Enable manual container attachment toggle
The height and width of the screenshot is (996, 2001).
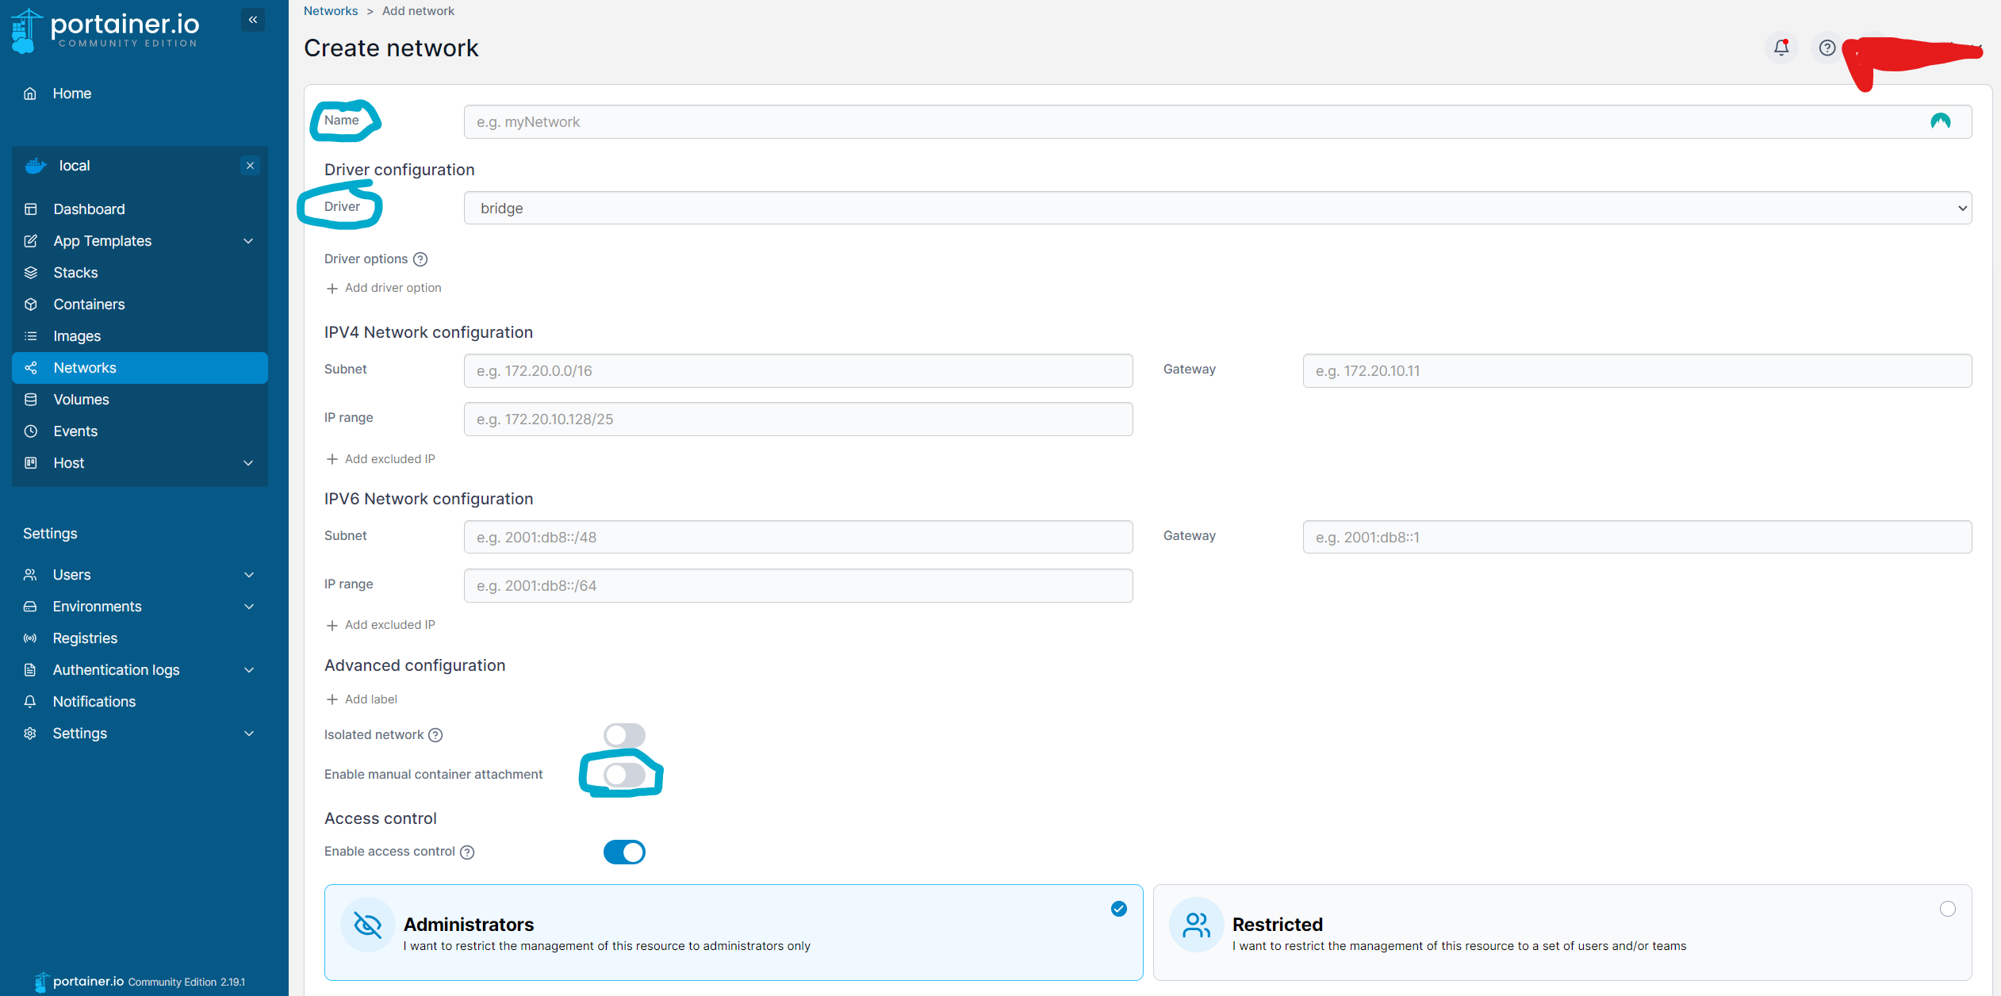coord(624,775)
